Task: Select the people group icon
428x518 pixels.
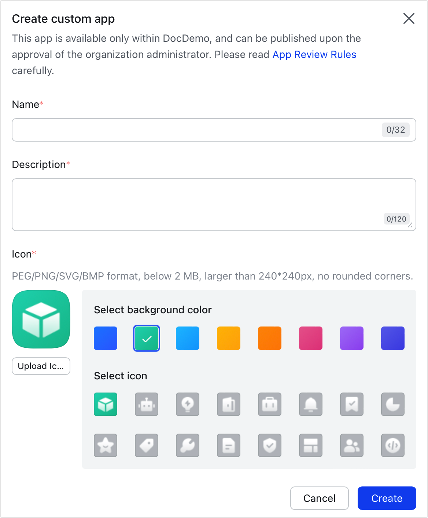Action: tap(352, 445)
